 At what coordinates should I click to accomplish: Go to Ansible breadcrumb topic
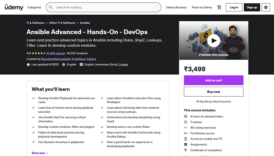pos(85,23)
